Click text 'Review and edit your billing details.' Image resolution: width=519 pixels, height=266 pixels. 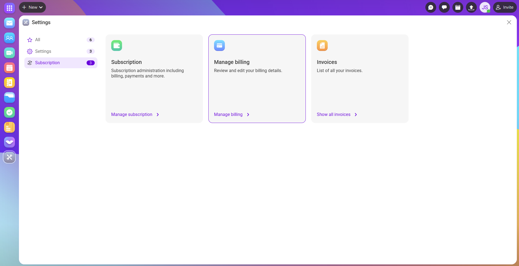tap(248, 70)
